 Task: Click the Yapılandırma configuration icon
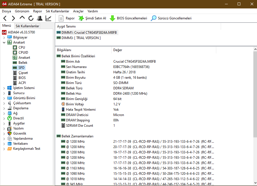10,139
